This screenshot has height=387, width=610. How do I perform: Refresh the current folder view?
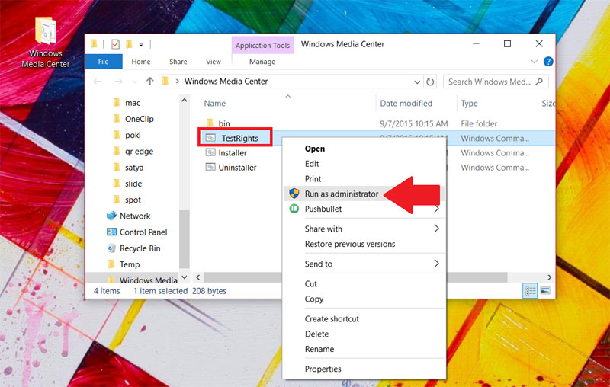tap(430, 82)
